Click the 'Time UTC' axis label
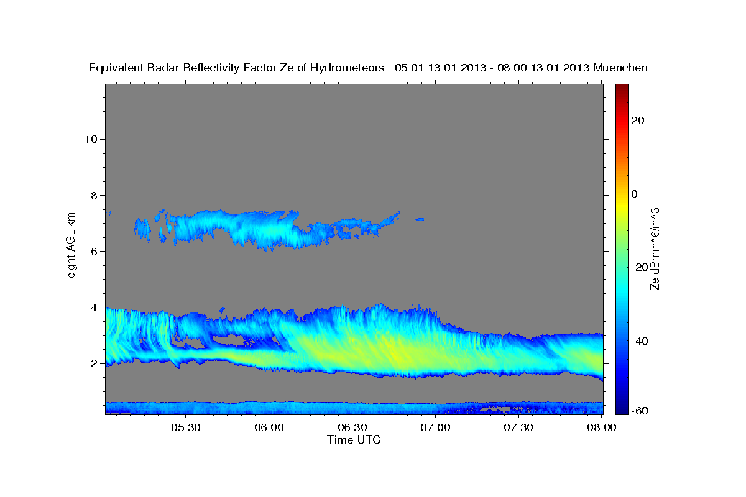This screenshot has width=746, height=497. click(x=354, y=440)
